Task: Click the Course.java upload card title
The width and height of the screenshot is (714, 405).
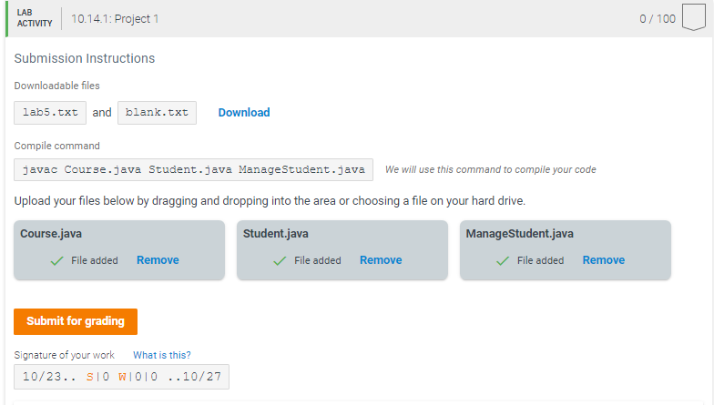Action: (x=51, y=233)
